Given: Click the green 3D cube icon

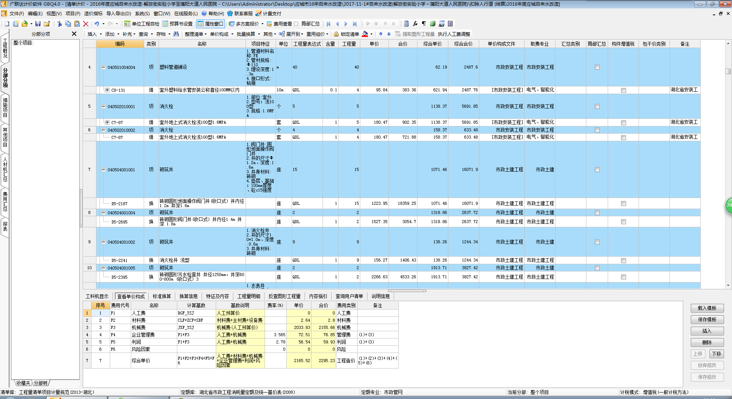Looking at the screenshot, I should (x=432, y=24).
